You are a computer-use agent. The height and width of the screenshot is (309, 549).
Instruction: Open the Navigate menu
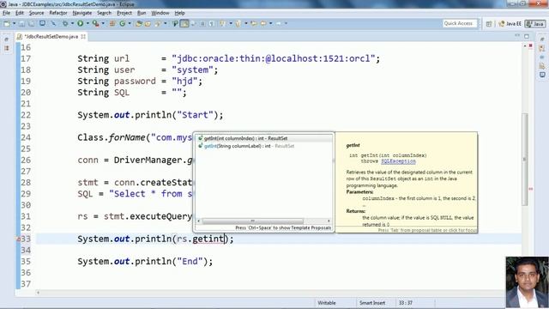click(x=82, y=13)
